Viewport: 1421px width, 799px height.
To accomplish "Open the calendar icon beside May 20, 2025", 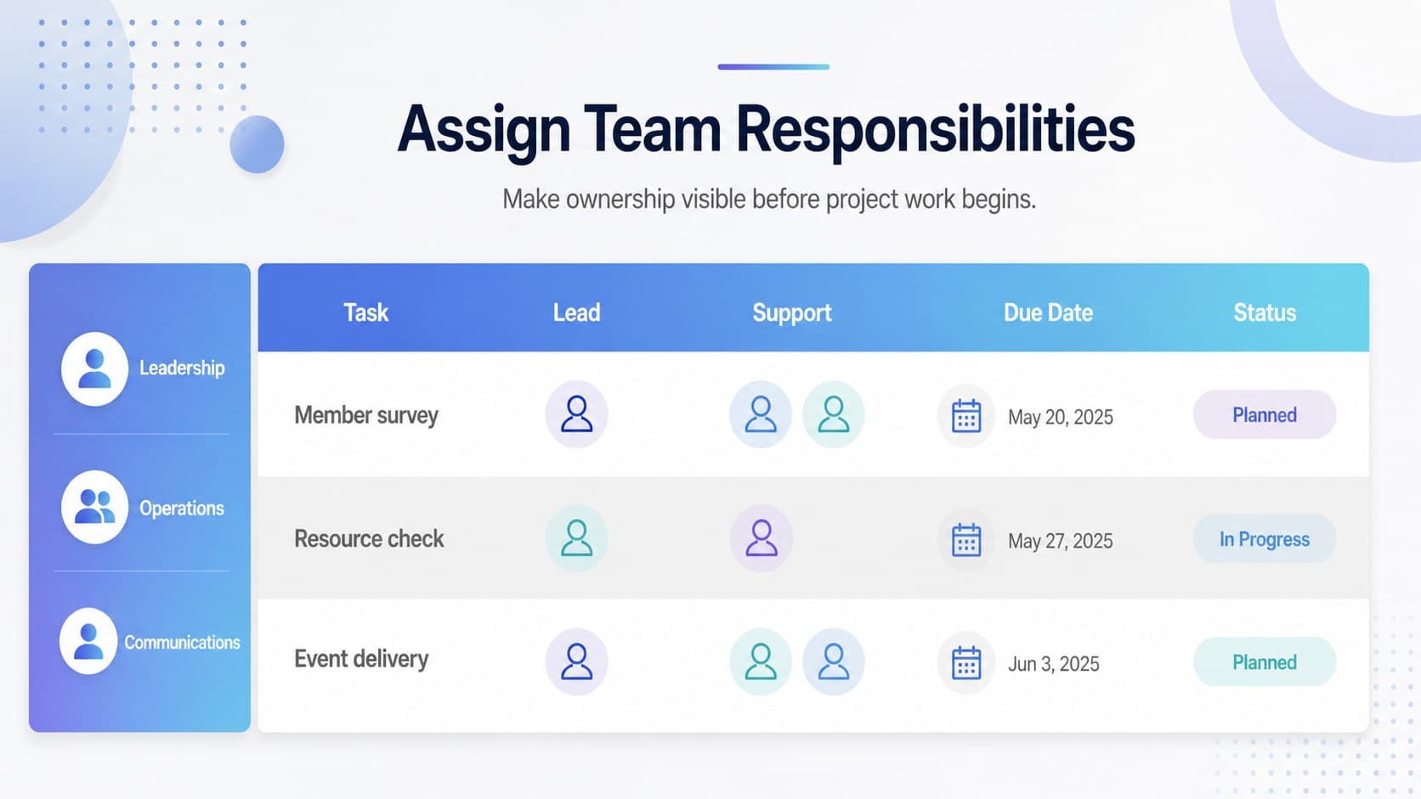I will click(966, 416).
